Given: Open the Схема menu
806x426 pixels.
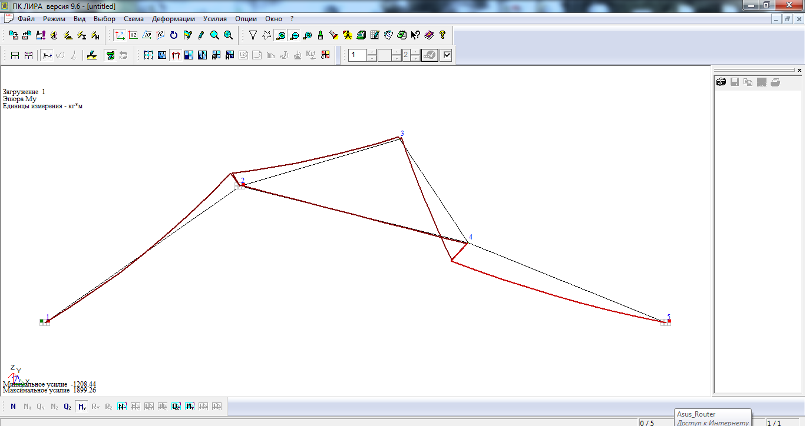Looking at the screenshot, I should (x=134, y=19).
